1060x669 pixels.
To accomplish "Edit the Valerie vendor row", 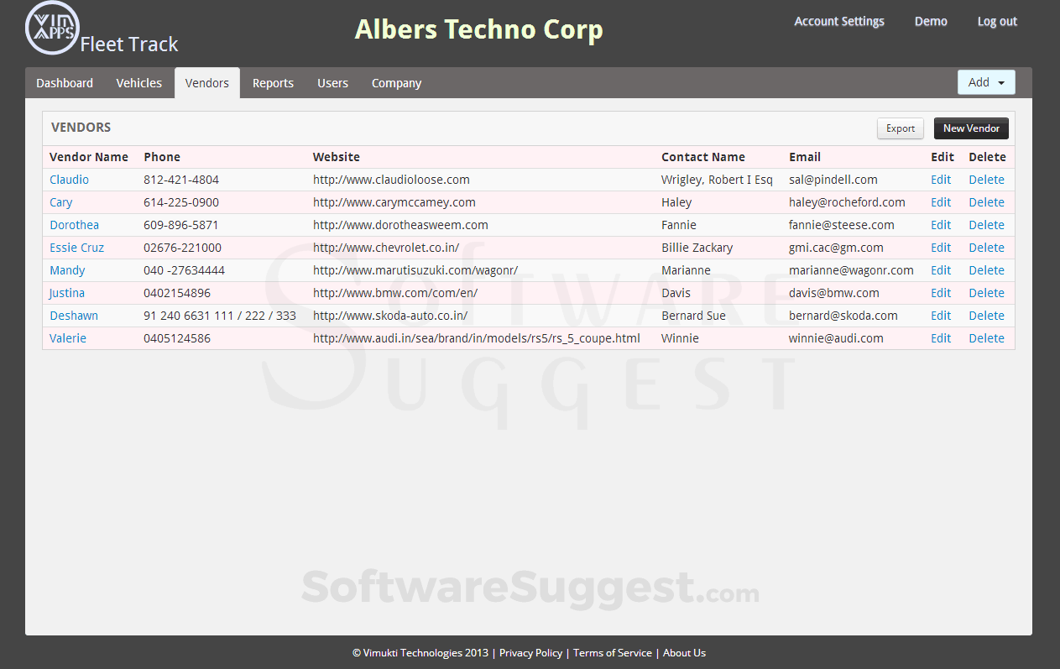I will pyautogui.click(x=941, y=338).
